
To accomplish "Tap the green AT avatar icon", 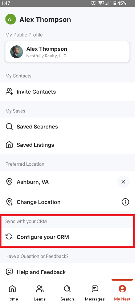I will tap(11, 19).
